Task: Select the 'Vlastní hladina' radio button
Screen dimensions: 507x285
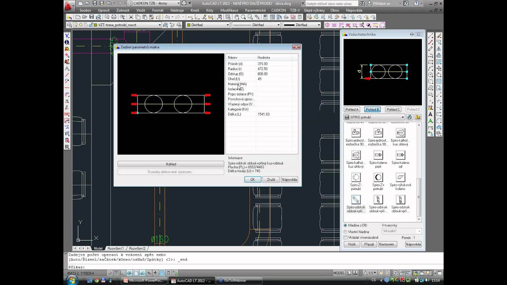Action: click(x=345, y=232)
